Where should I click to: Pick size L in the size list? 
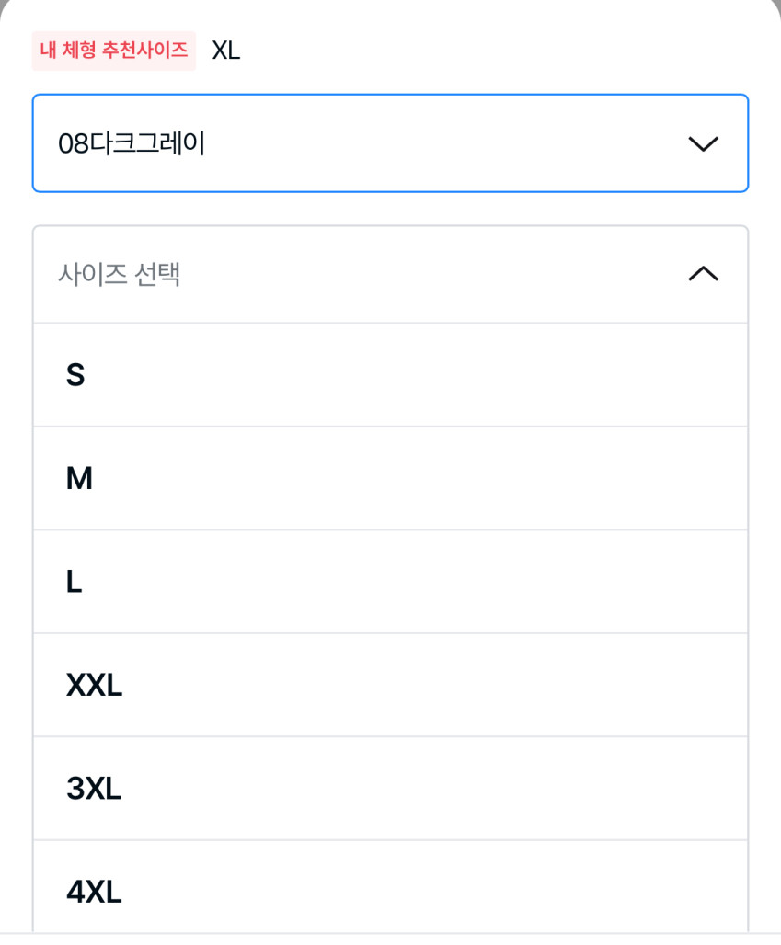(x=390, y=582)
